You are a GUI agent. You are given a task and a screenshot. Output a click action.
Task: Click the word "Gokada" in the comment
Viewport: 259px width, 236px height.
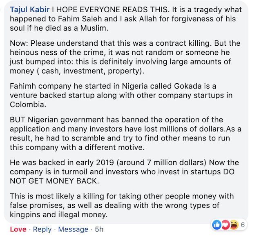(188, 86)
